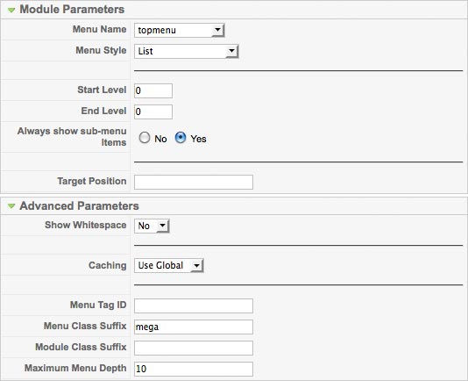Click the Menu Name dropdown arrow button
468x381 pixels.
pos(218,30)
